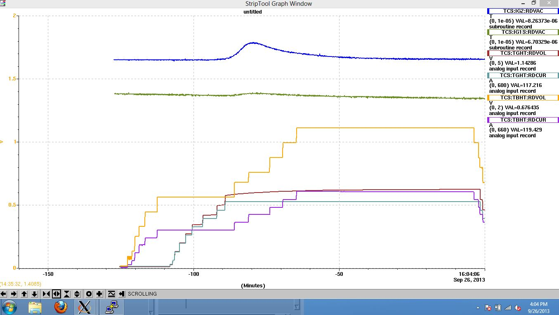Click the StripTool Graph Window title bar
The height and width of the screenshot is (315, 559).
[279, 4]
